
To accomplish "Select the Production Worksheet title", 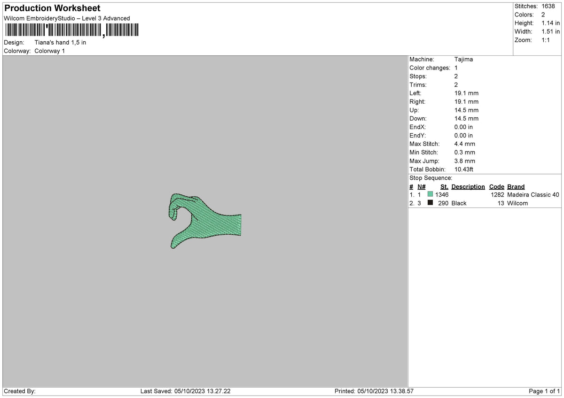I will (52, 8).
